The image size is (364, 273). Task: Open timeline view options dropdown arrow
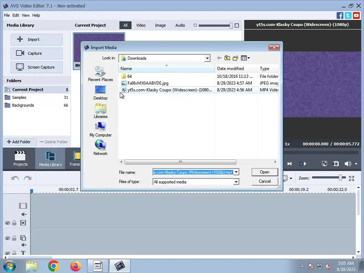pyautogui.click(x=291, y=178)
